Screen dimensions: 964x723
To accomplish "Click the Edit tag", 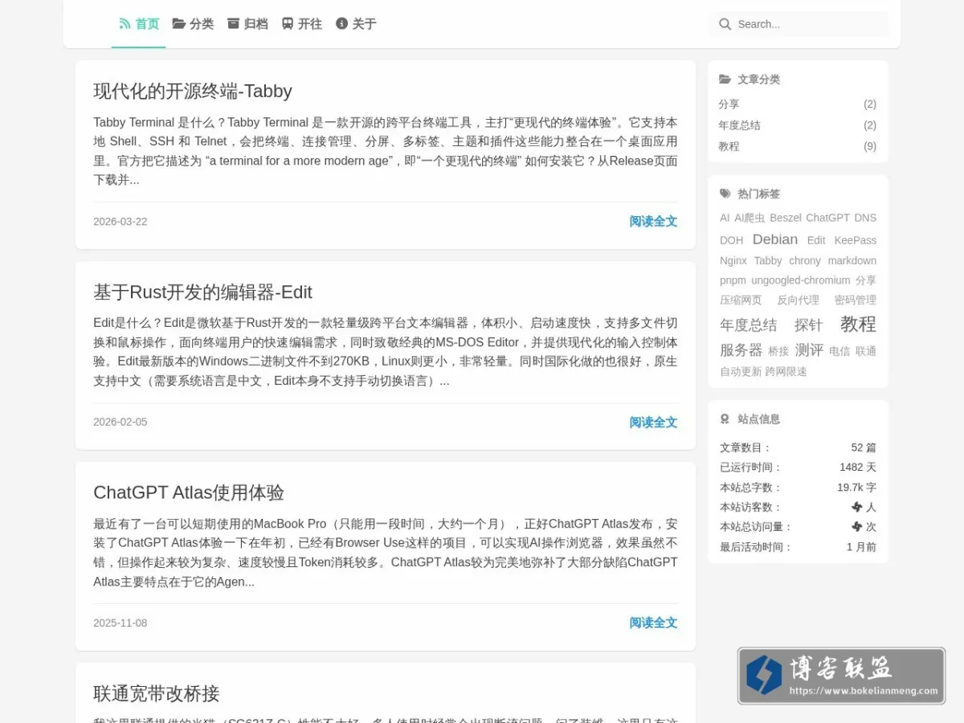I will coord(816,240).
